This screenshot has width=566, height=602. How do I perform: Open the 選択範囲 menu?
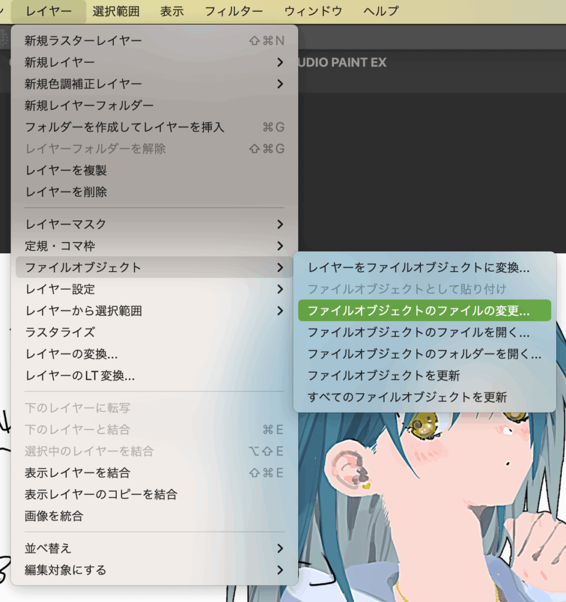tap(116, 12)
